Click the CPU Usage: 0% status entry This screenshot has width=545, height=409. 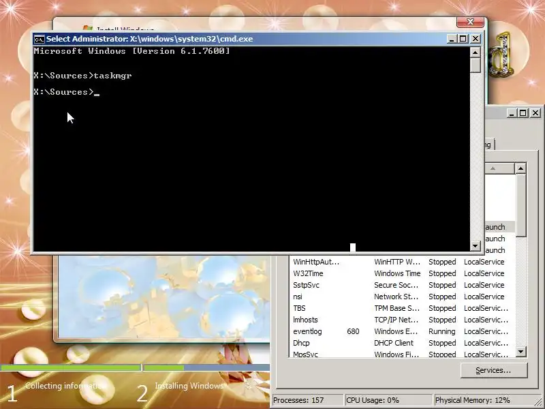point(388,400)
